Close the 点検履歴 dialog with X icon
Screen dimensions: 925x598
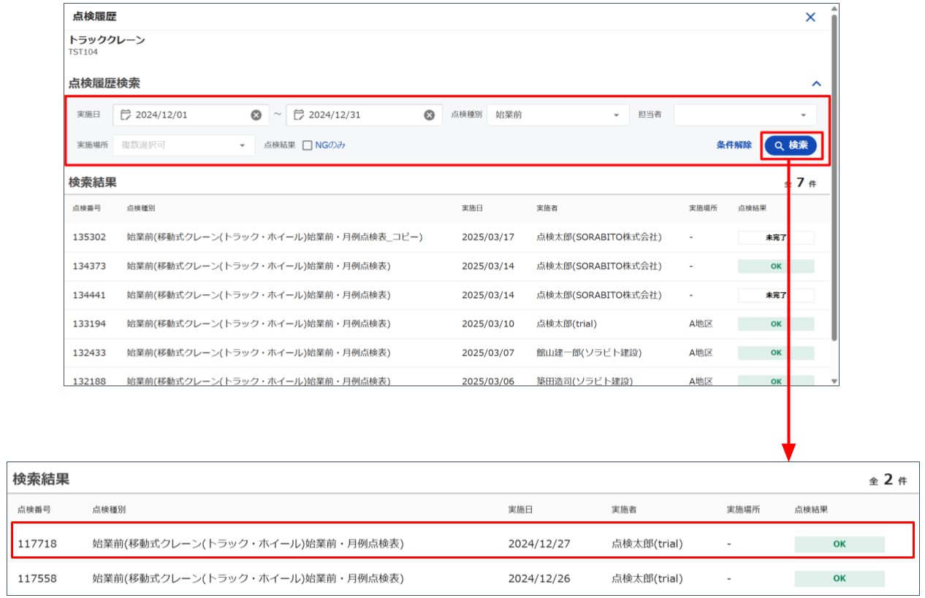[x=810, y=17]
